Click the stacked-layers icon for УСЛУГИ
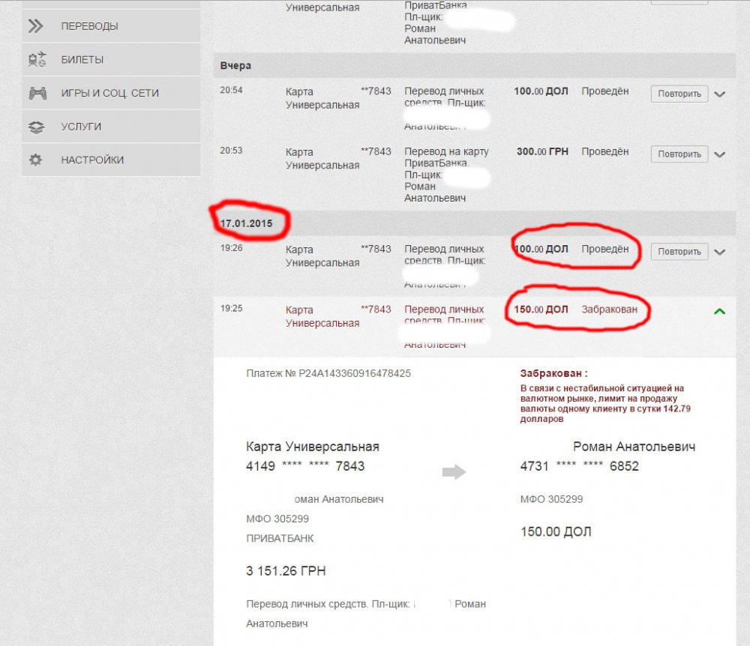The image size is (750, 646). pyautogui.click(x=36, y=127)
